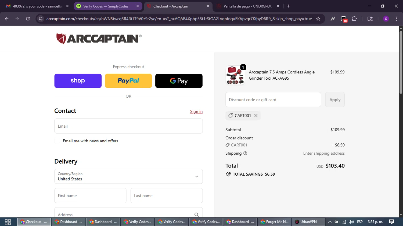The height and width of the screenshot is (226, 403).
Task: Click the Discount code or gift card field
Action: point(273,100)
